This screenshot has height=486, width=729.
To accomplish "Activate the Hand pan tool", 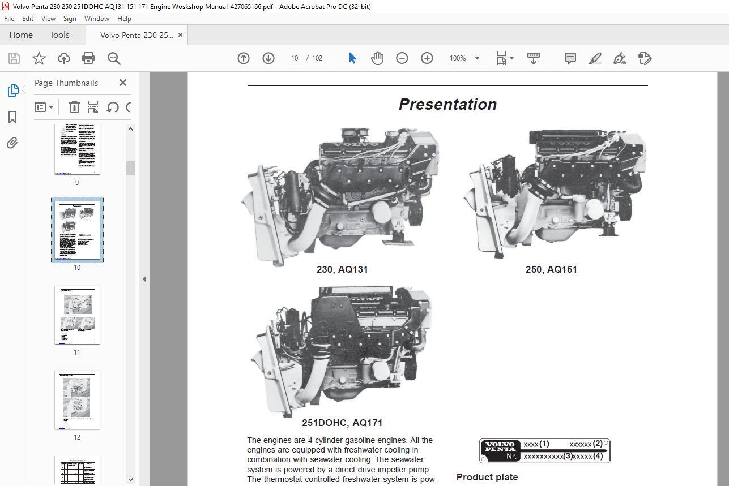I will pos(377,58).
